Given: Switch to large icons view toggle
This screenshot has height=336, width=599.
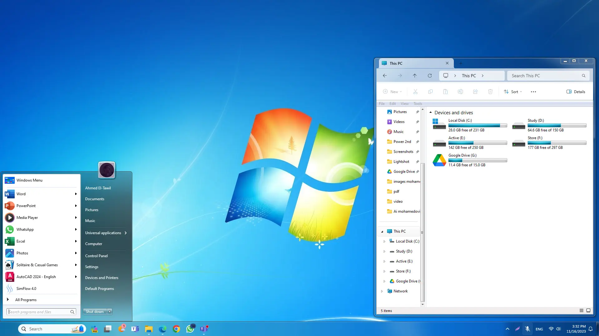Looking at the screenshot, I should tap(588, 310).
